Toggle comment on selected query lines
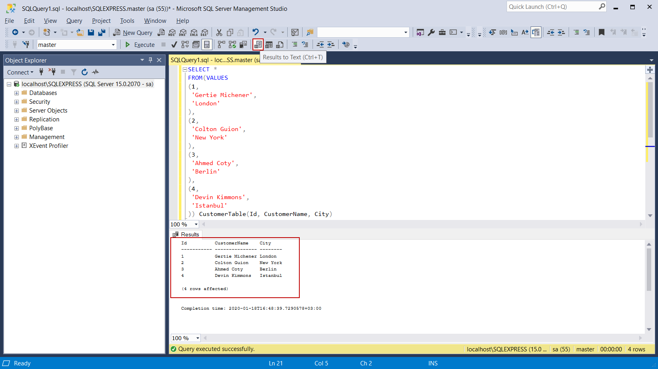 coord(295,44)
